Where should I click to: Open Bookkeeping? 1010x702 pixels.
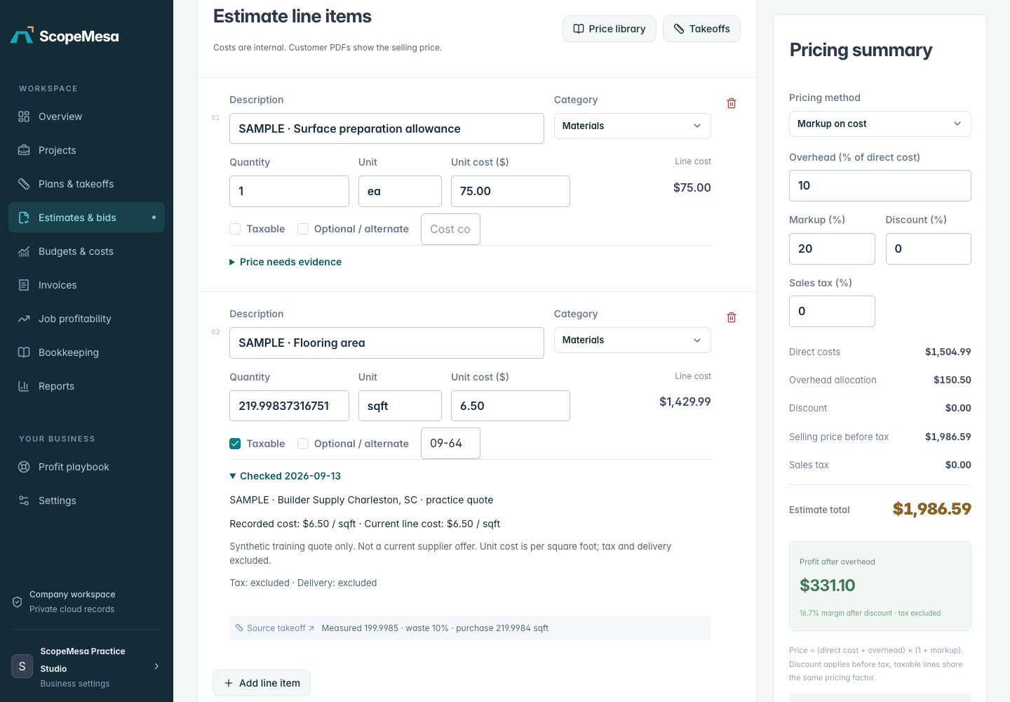(x=86, y=352)
